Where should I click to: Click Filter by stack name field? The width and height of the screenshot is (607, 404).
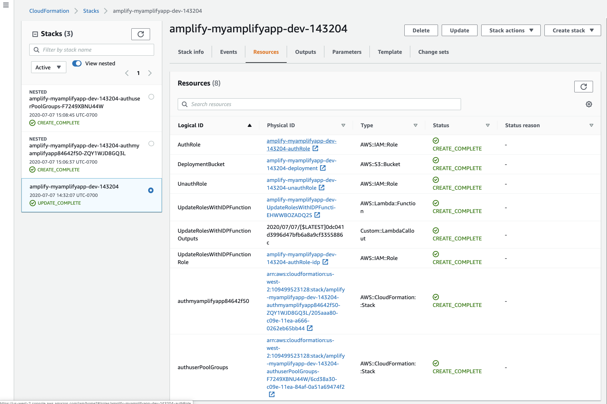92,50
